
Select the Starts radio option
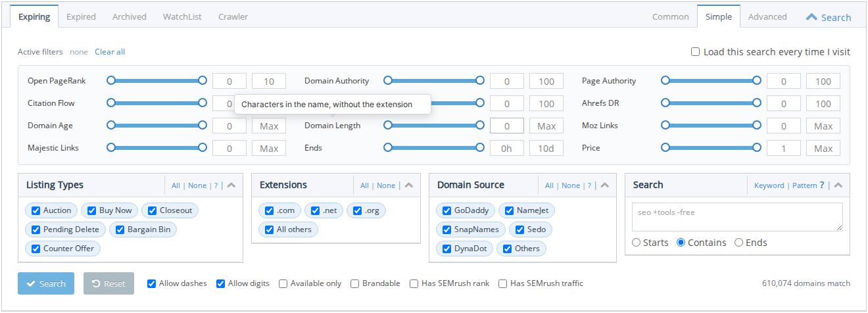pos(636,243)
